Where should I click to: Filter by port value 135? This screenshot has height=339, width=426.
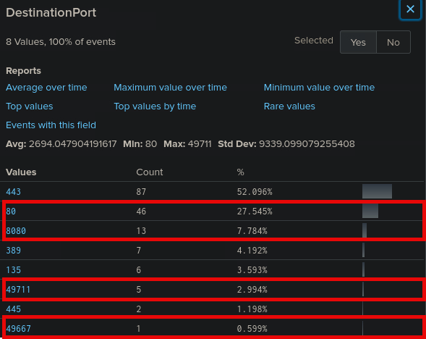coord(13,270)
